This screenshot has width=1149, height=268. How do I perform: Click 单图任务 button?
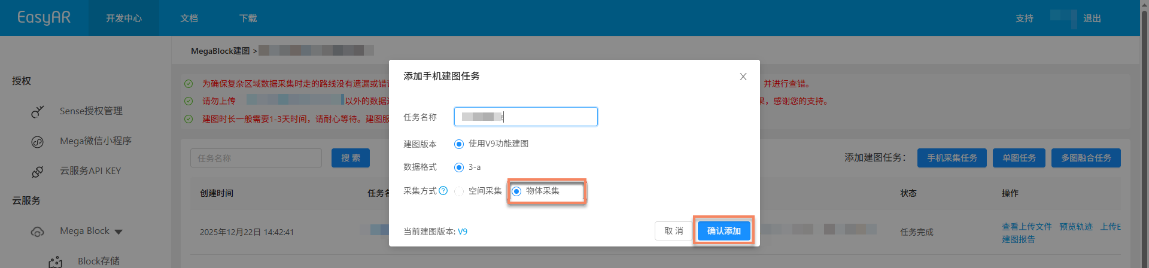click(x=1019, y=158)
